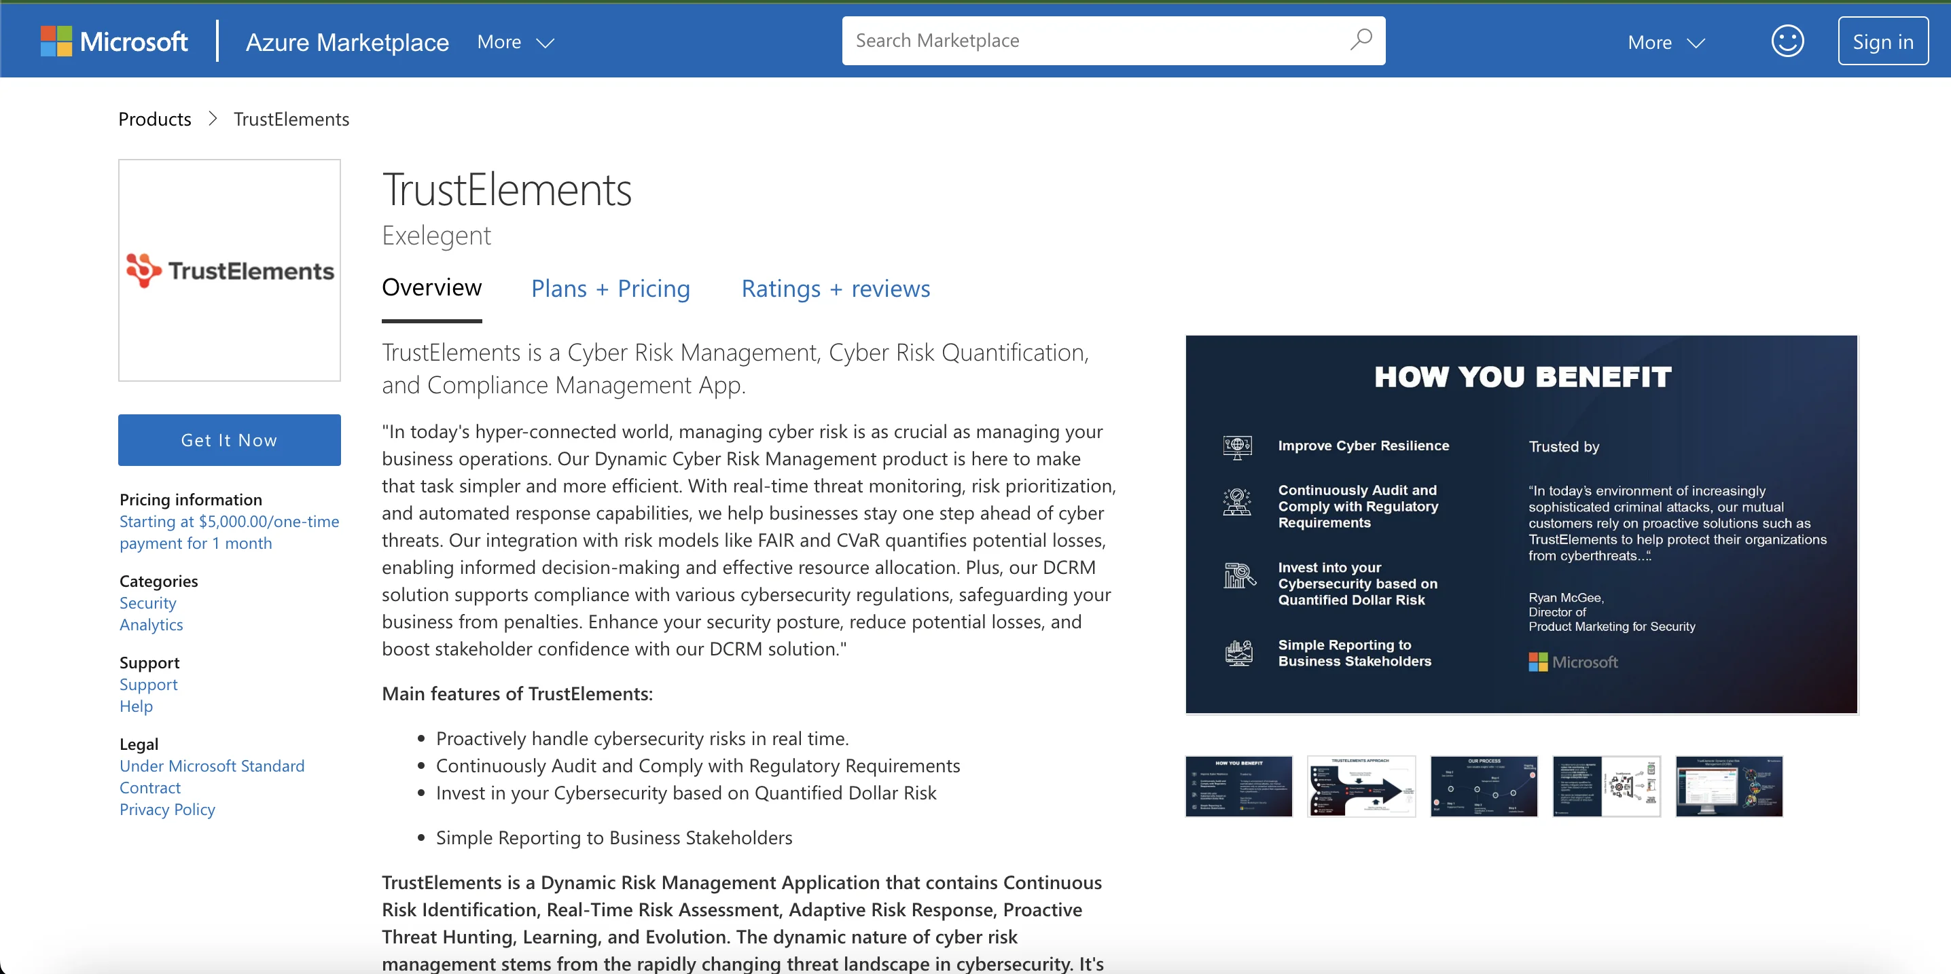Select the TrustElements Approach thumbnail
This screenshot has height=974, width=1951.
tap(1361, 786)
